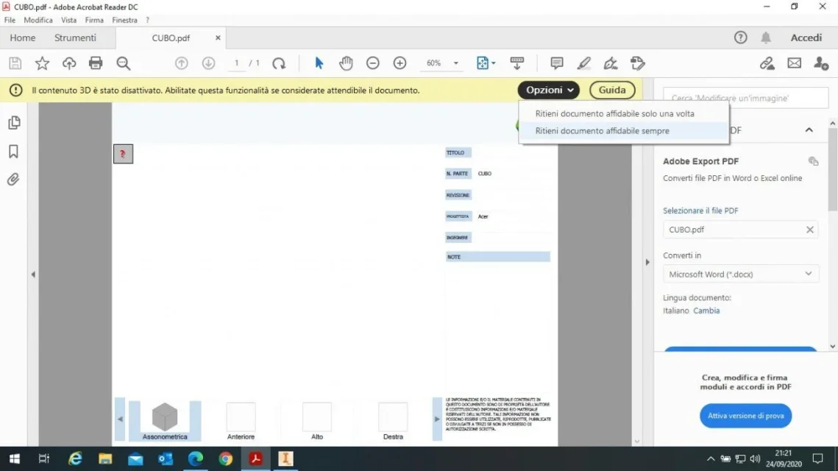Click the tools search input field

pyautogui.click(x=745, y=98)
